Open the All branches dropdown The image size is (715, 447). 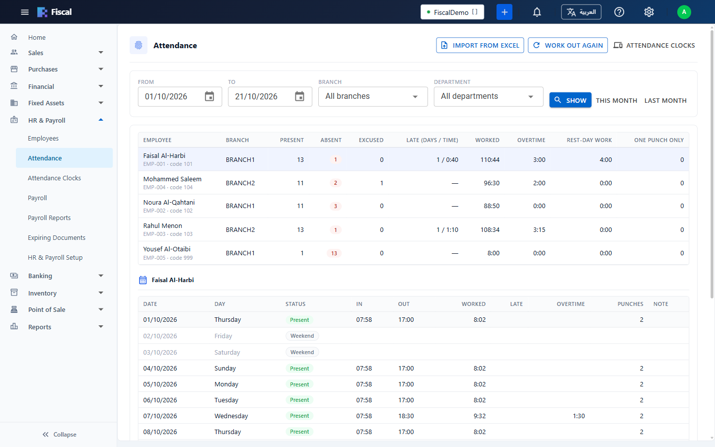pyautogui.click(x=373, y=96)
